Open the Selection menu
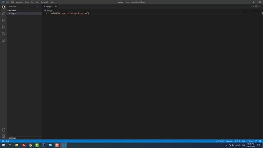 [x=19, y=2]
